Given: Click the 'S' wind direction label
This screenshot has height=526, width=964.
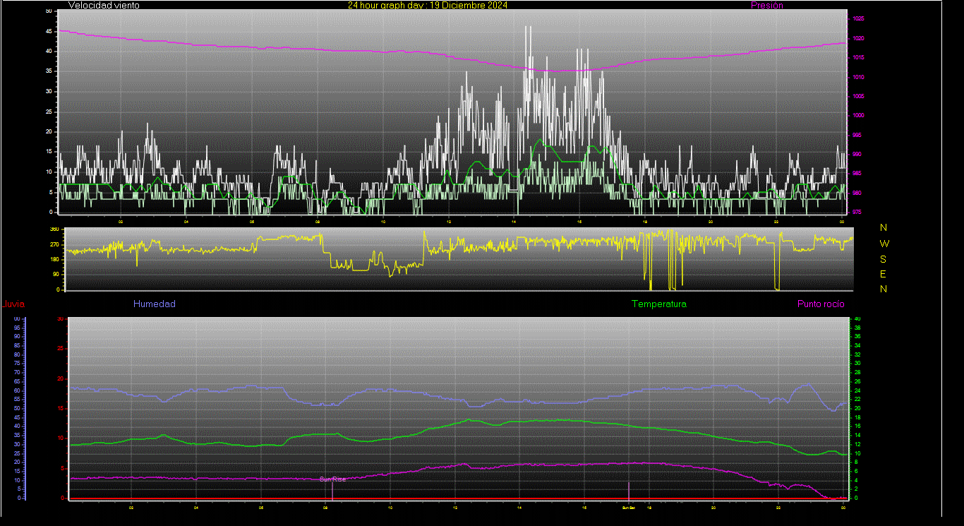Looking at the screenshot, I should pyautogui.click(x=884, y=258).
